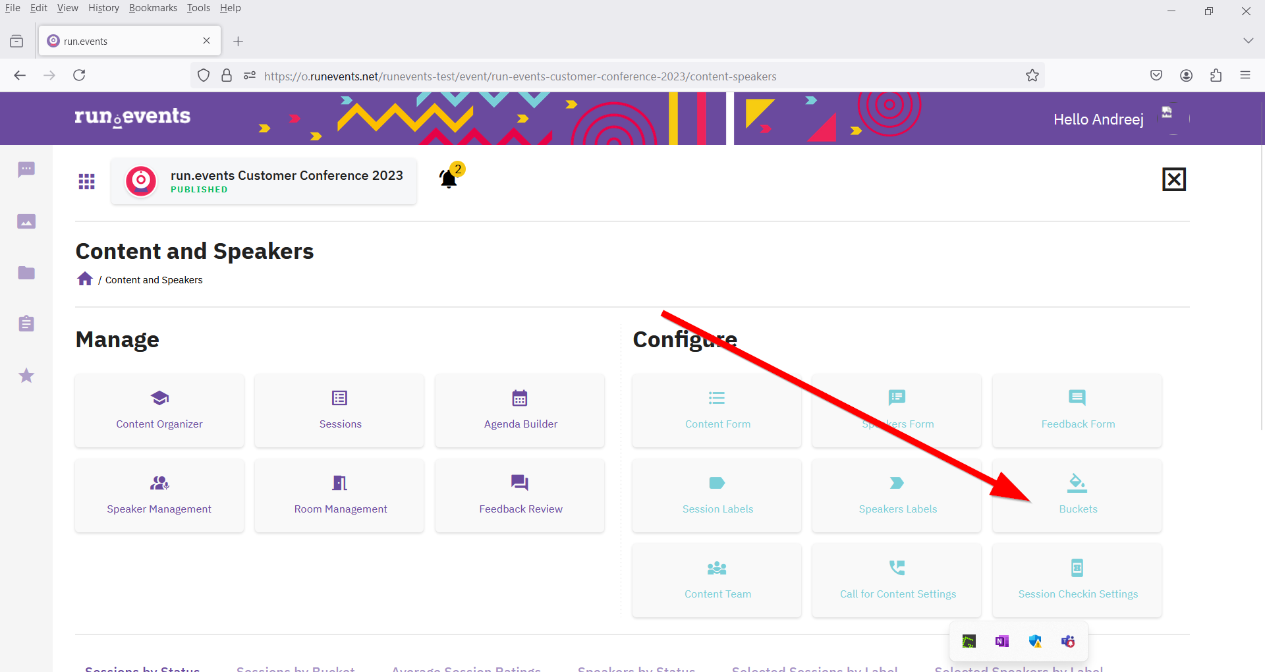This screenshot has width=1265, height=672.
Task: Open Microsoft Teams tray icon
Action: [1068, 641]
